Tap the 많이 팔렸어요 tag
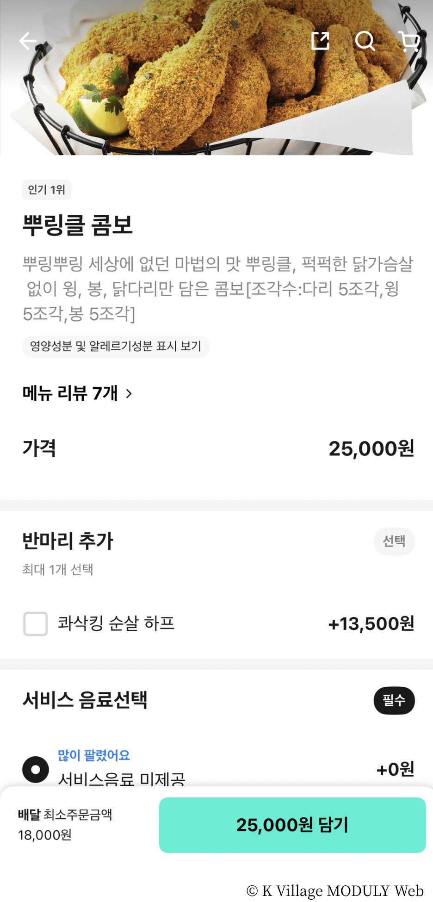433x902 pixels. (93, 755)
